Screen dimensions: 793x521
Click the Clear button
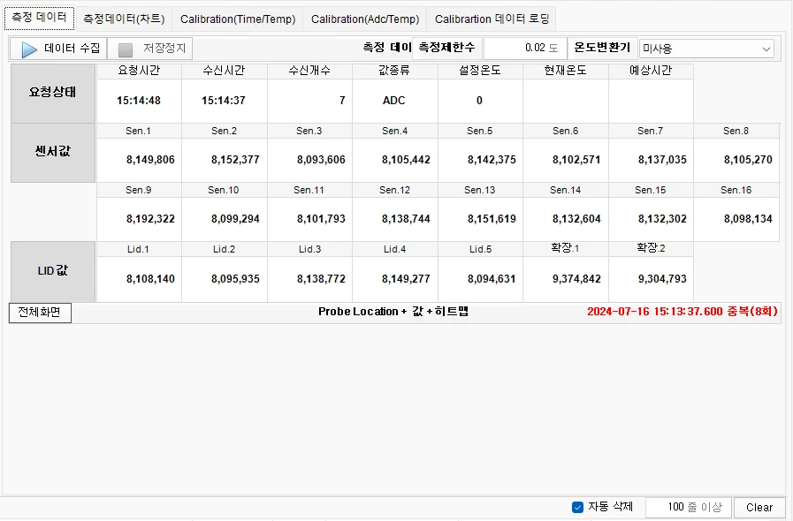[x=759, y=508]
